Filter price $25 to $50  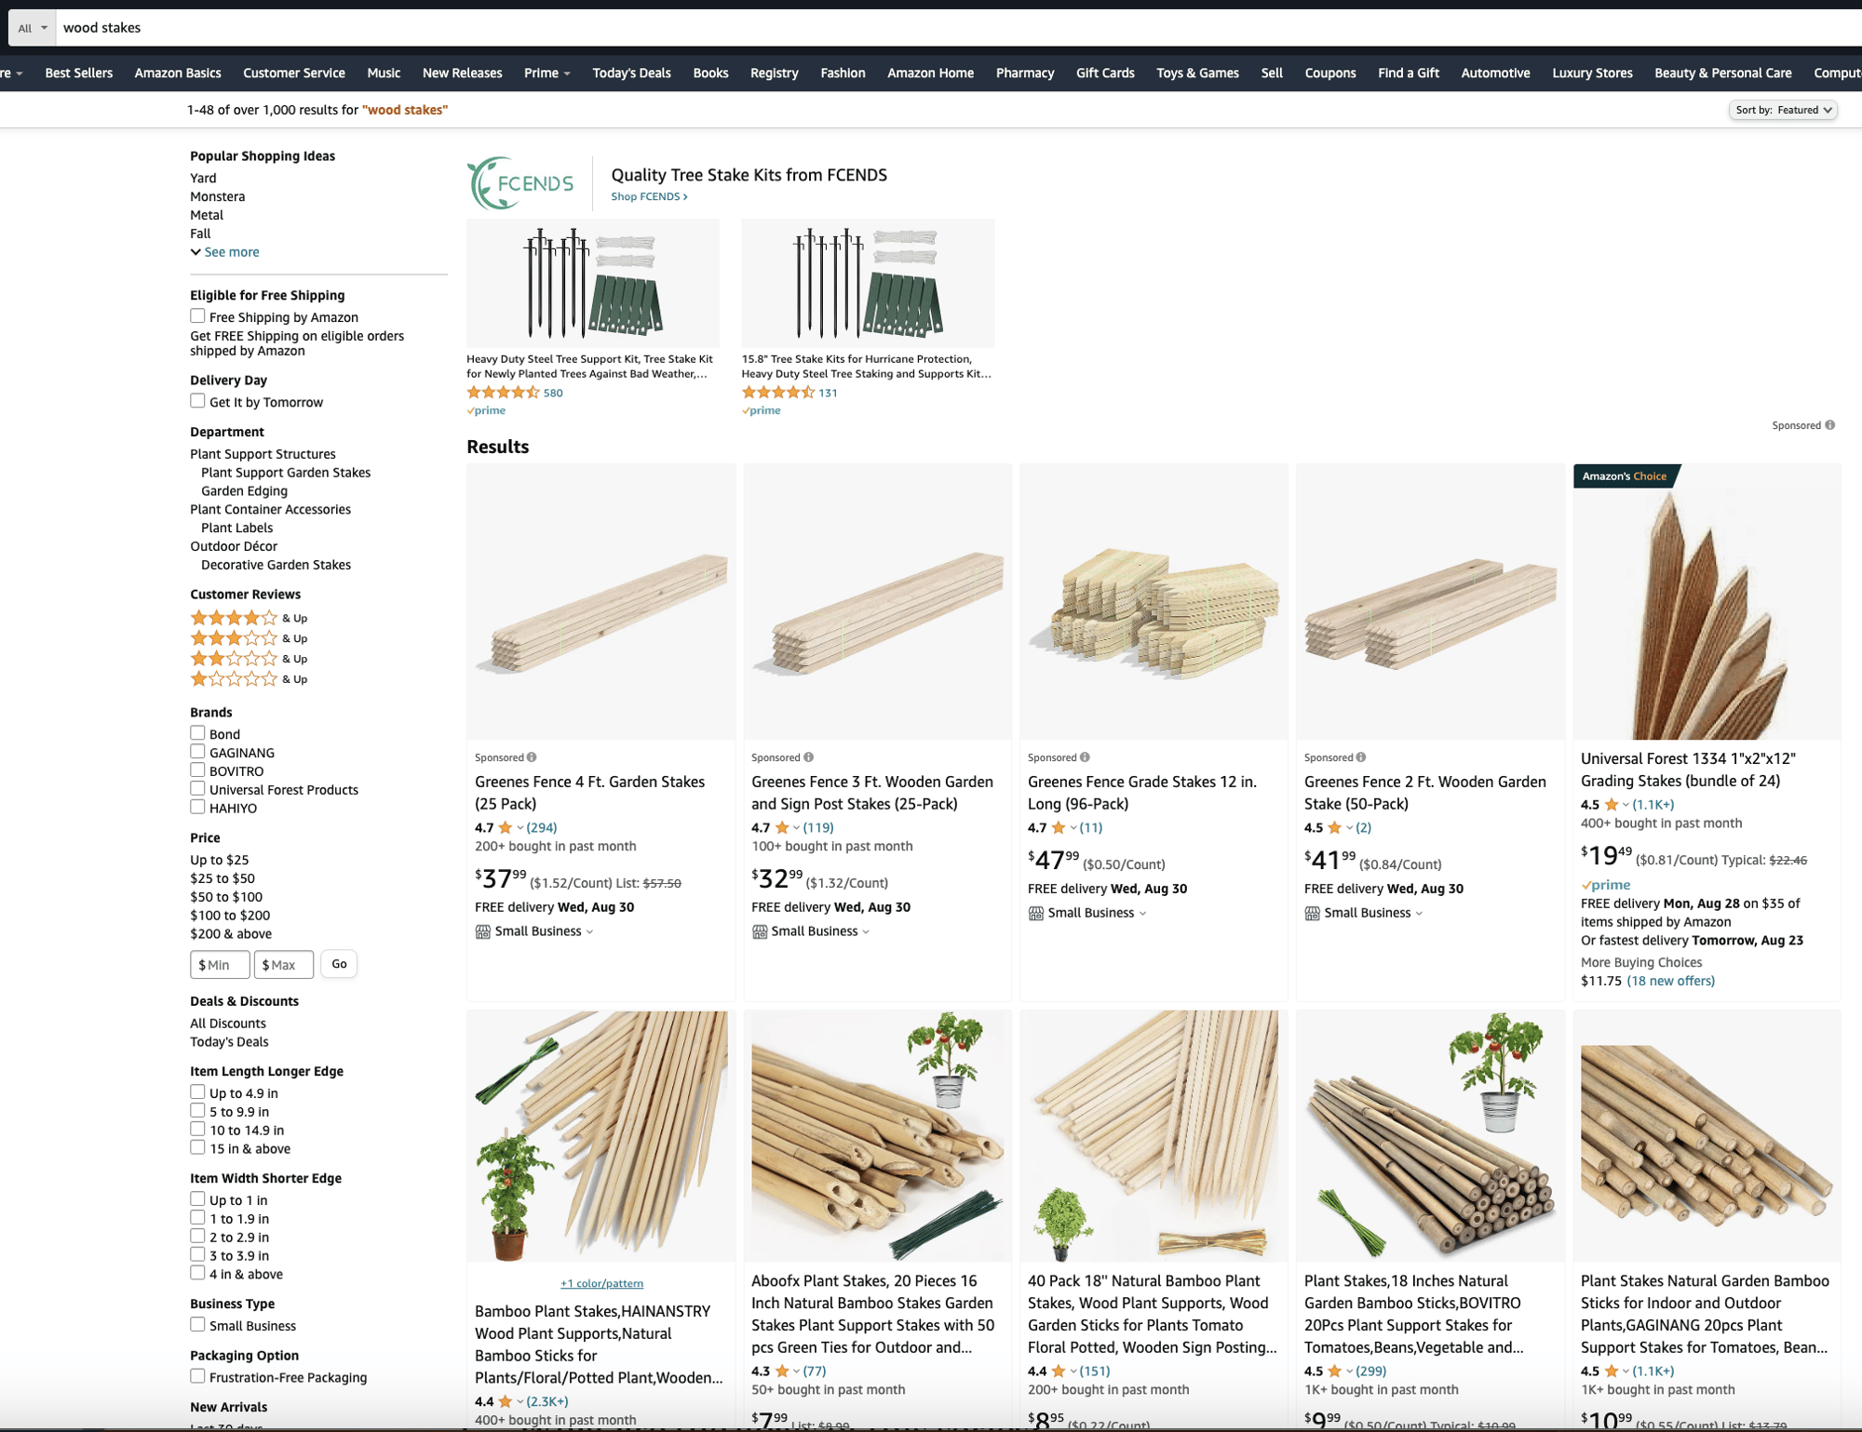pos(223,878)
